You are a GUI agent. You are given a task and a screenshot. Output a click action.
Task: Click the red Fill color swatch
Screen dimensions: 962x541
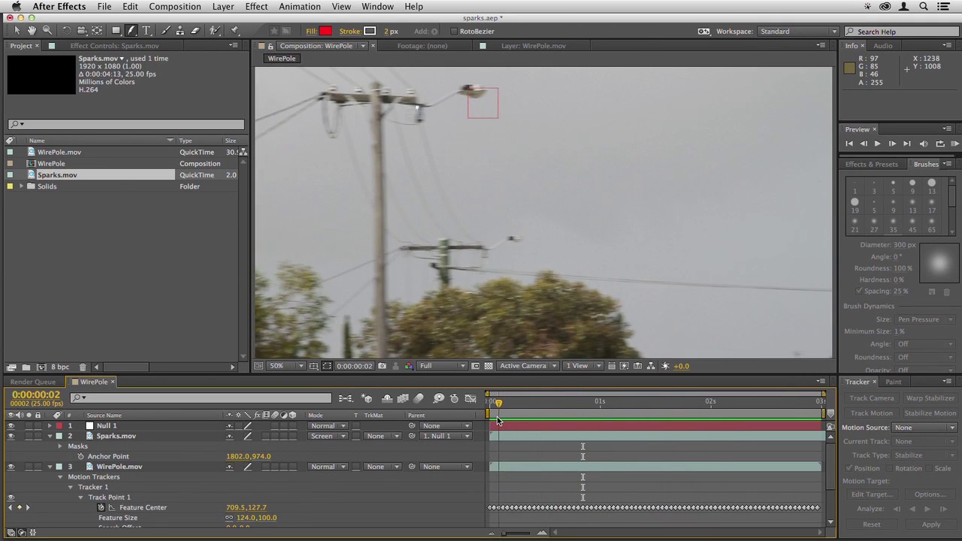point(325,32)
